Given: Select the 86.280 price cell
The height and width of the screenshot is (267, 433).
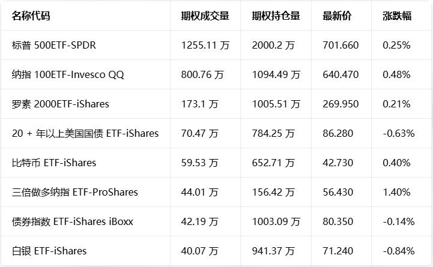Looking at the screenshot, I should [x=338, y=133].
